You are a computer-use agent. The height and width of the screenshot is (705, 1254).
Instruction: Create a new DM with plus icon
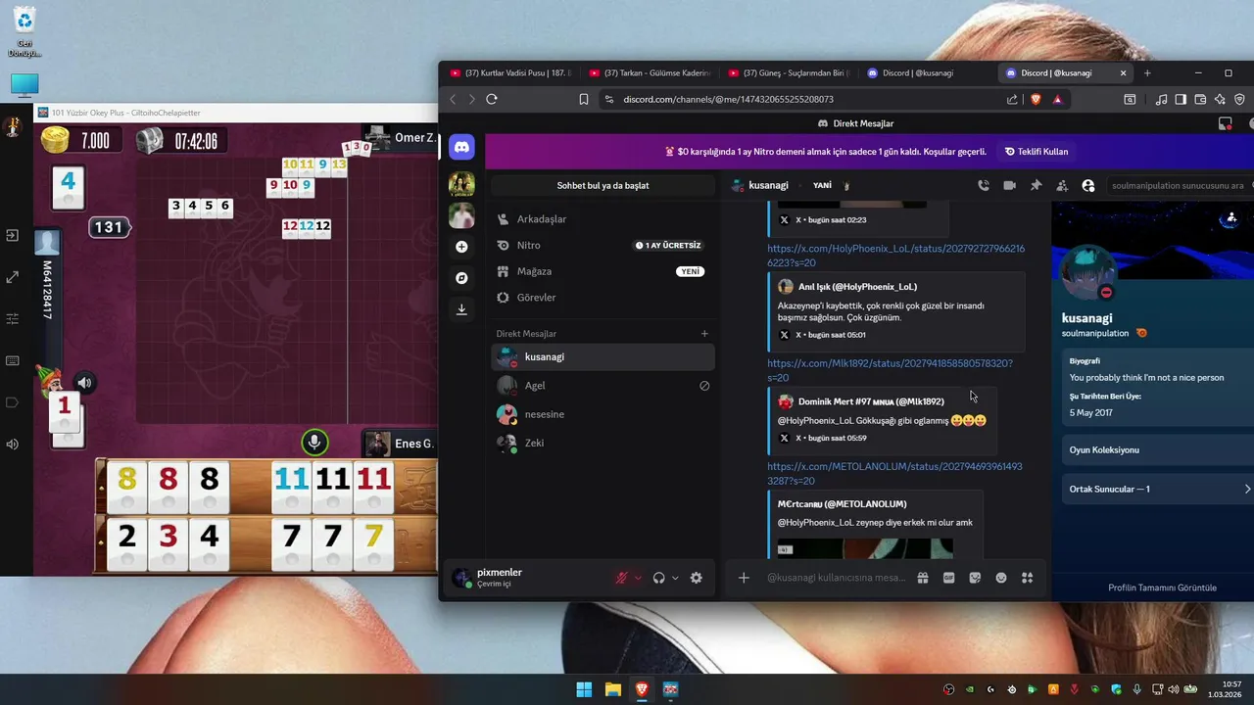pos(704,334)
